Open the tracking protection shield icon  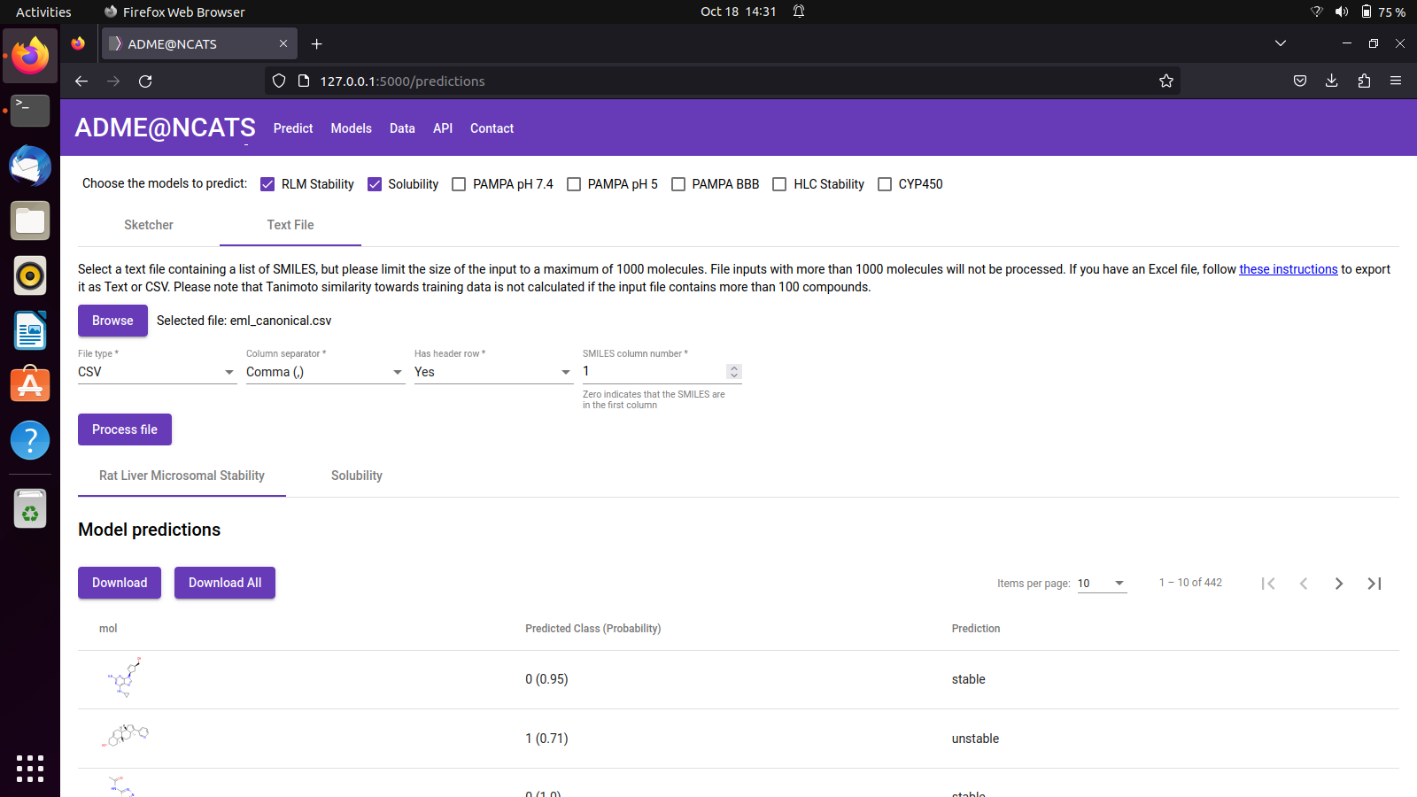coord(278,81)
